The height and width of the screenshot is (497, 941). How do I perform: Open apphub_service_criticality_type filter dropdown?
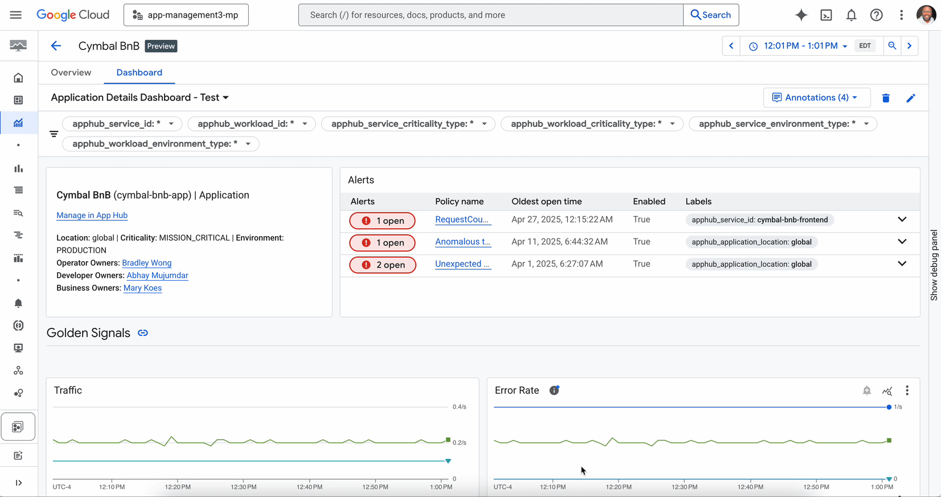(408, 124)
